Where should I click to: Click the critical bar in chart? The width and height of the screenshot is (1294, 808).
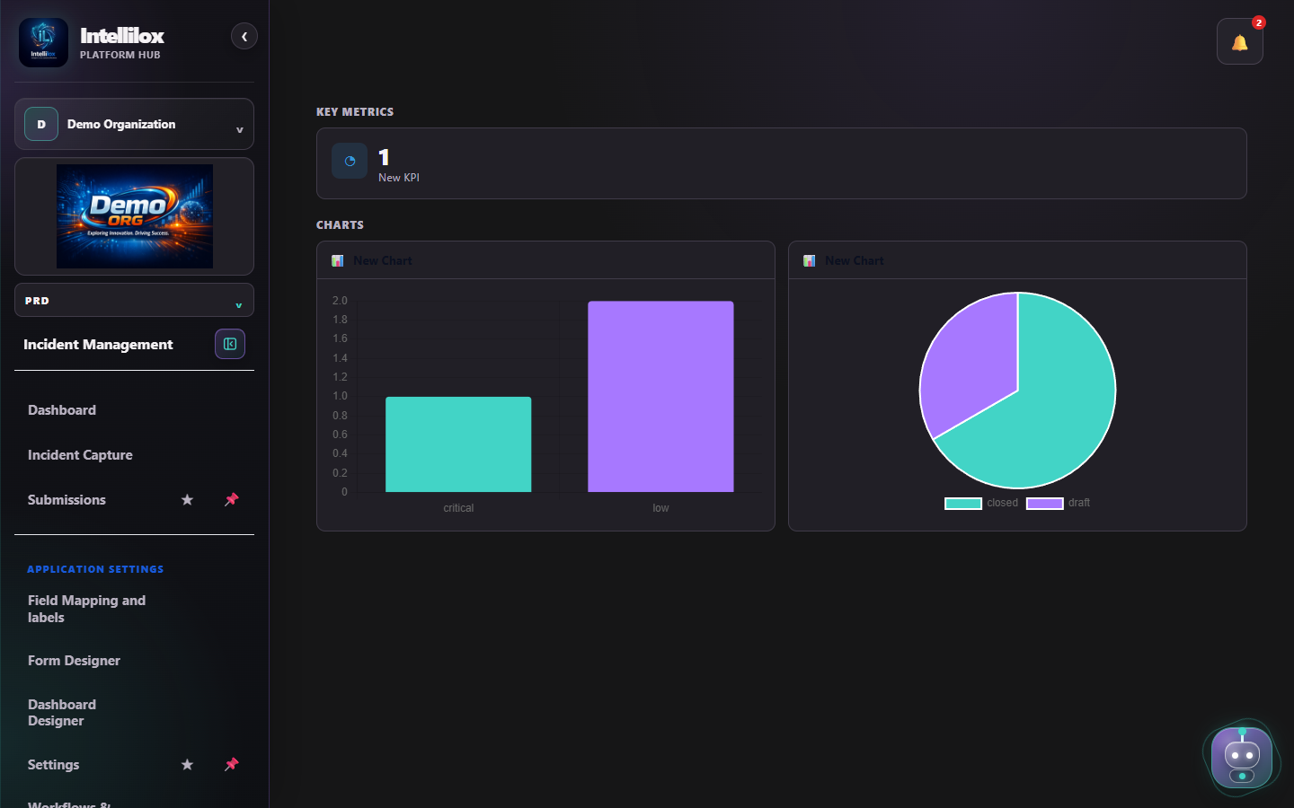click(x=458, y=444)
